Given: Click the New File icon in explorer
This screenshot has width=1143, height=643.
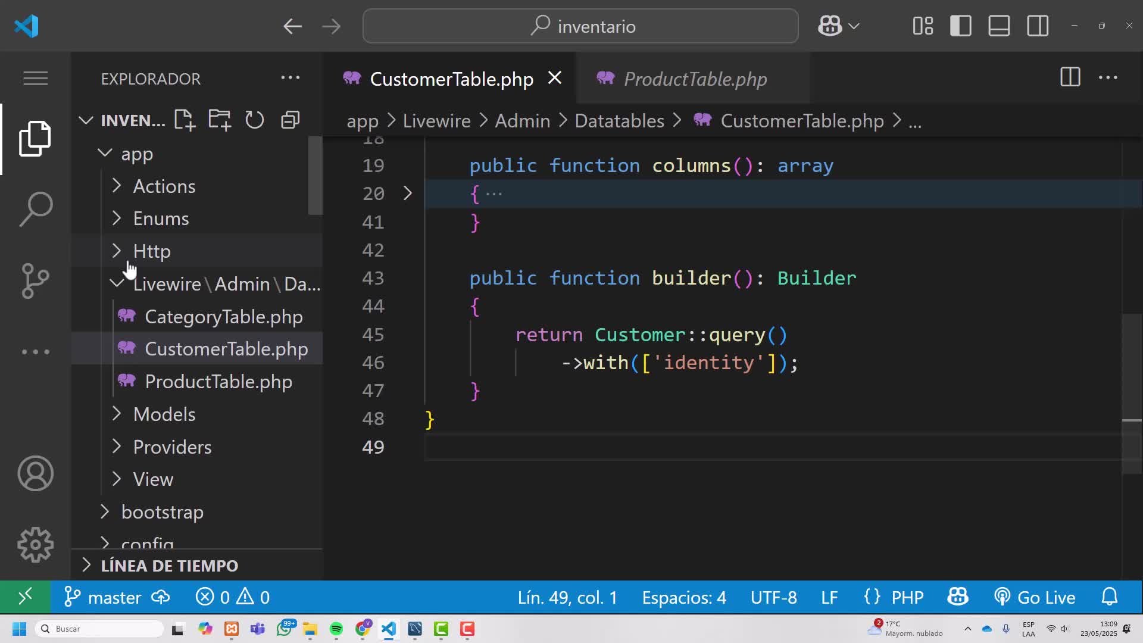Looking at the screenshot, I should coord(185,120).
